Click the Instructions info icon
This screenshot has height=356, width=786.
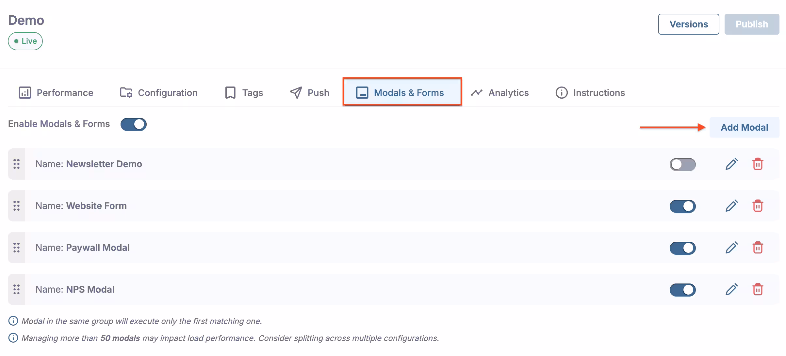tap(561, 92)
